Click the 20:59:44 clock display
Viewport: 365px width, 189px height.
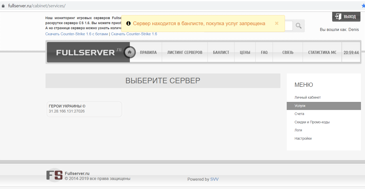[351, 53]
